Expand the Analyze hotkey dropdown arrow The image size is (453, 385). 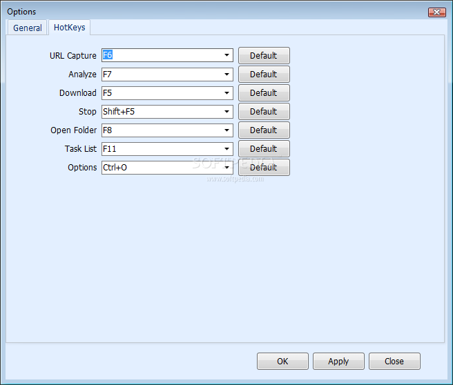(x=226, y=75)
